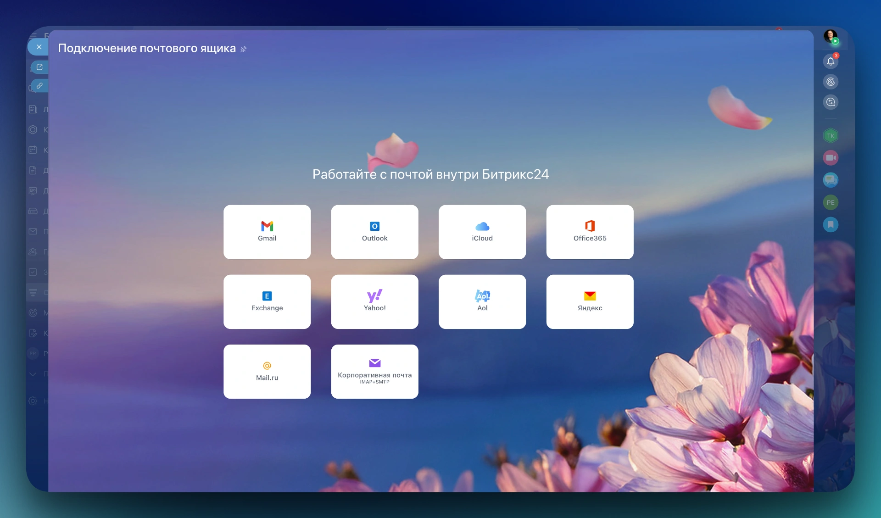Viewport: 881px width, 518px height.
Task: Copy page link using link icon
Action: (x=40, y=86)
